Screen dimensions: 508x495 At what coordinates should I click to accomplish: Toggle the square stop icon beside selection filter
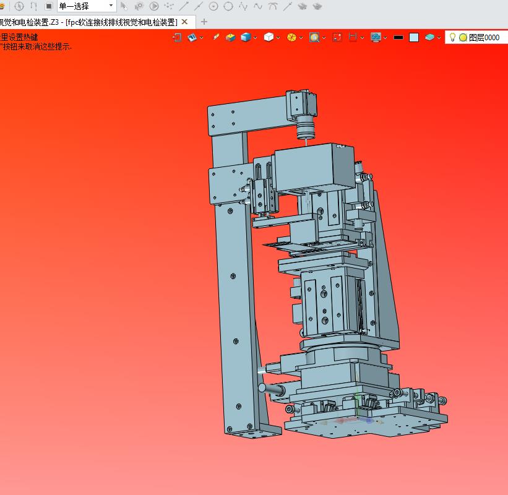[x=48, y=6]
